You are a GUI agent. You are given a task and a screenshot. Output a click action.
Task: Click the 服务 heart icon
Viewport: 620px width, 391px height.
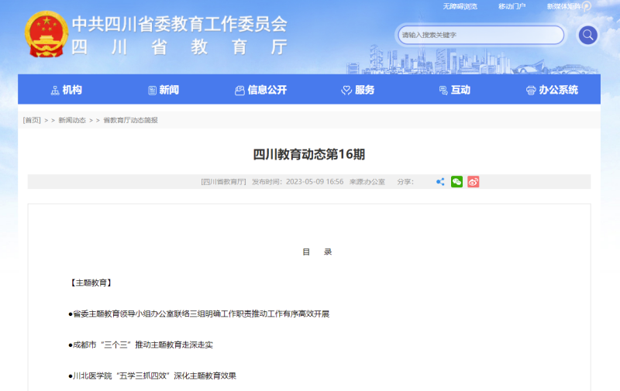pyautogui.click(x=346, y=91)
